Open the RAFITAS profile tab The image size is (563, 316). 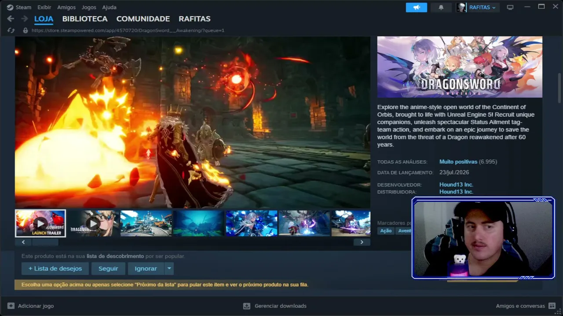pos(194,19)
